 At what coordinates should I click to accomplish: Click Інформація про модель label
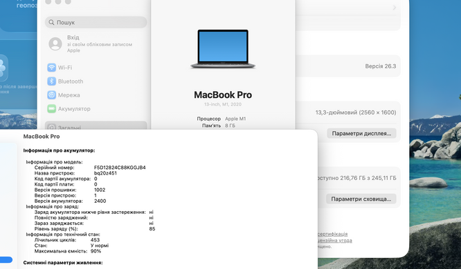[55, 162]
